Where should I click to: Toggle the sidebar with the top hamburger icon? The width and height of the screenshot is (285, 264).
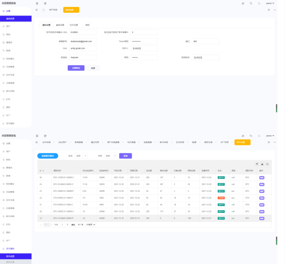pyautogui.click(x=37, y=3)
